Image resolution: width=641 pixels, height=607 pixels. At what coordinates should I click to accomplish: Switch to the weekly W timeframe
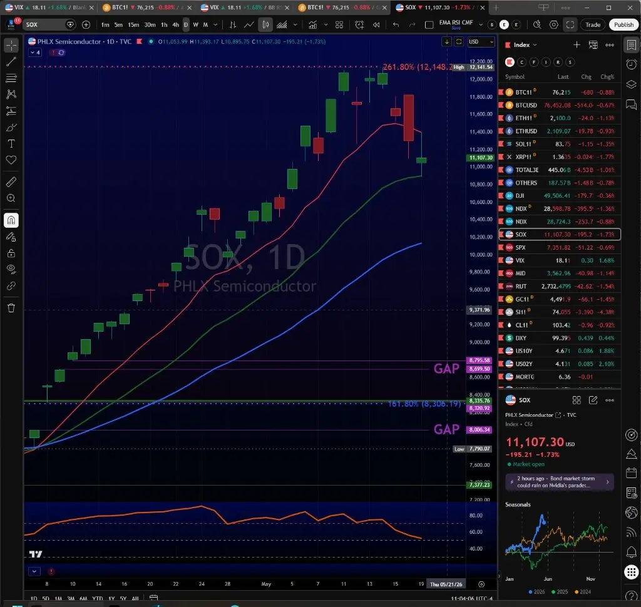pos(195,25)
